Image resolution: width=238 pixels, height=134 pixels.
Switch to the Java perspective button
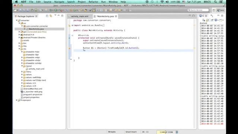click(x=221, y=10)
